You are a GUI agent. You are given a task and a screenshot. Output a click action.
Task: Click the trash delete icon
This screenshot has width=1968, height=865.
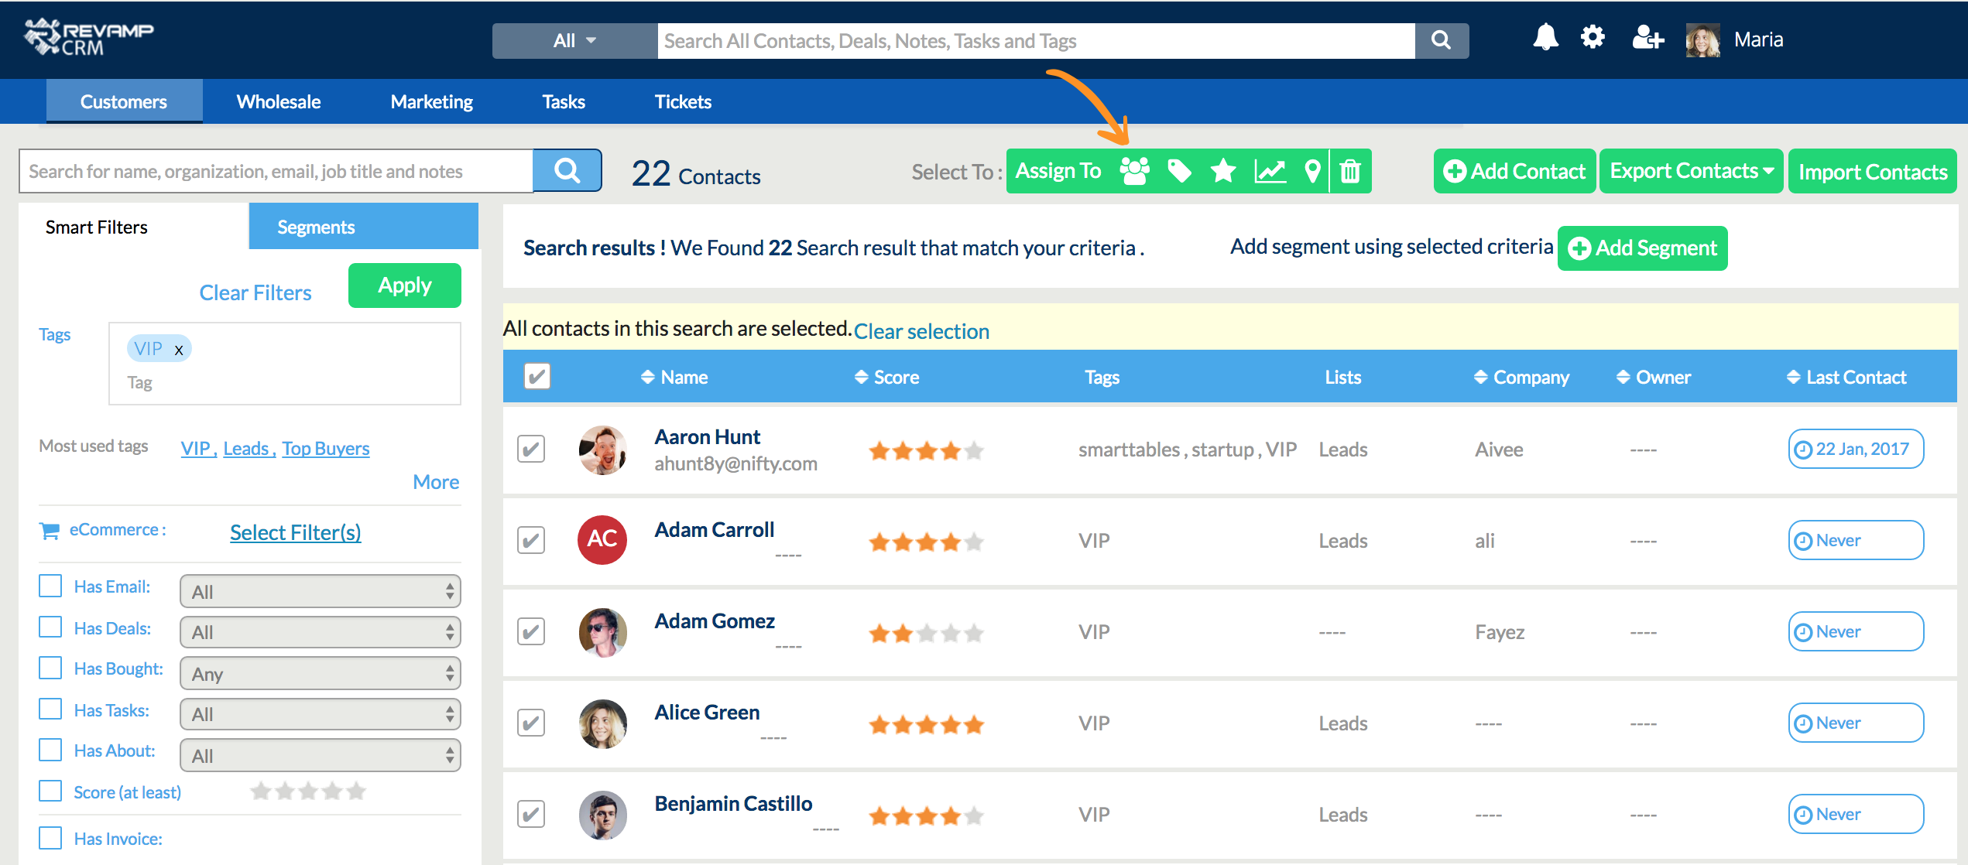point(1350,171)
